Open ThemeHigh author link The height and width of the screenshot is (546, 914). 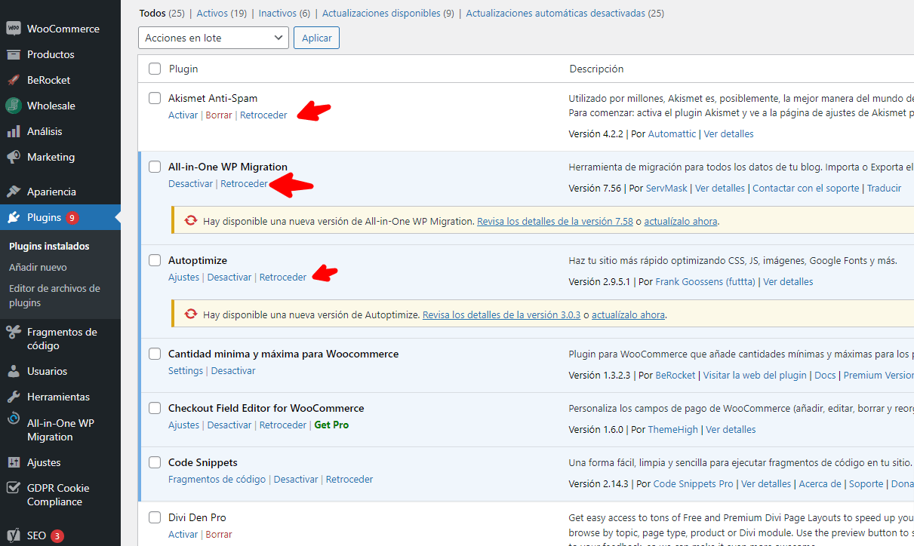pyautogui.click(x=672, y=430)
